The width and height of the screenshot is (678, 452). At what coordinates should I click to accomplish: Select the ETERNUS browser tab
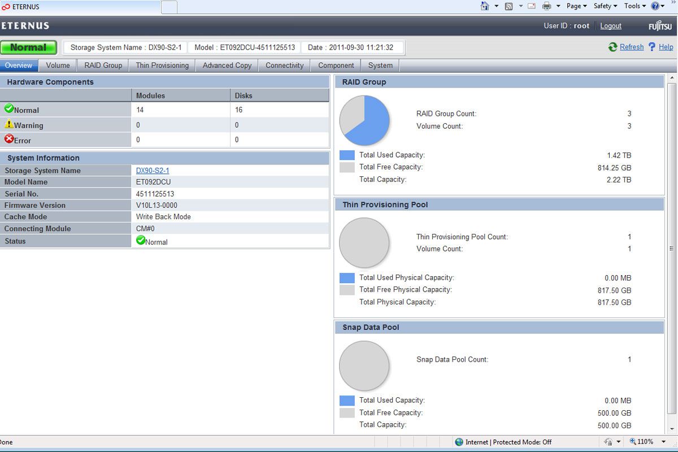(x=79, y=7)
